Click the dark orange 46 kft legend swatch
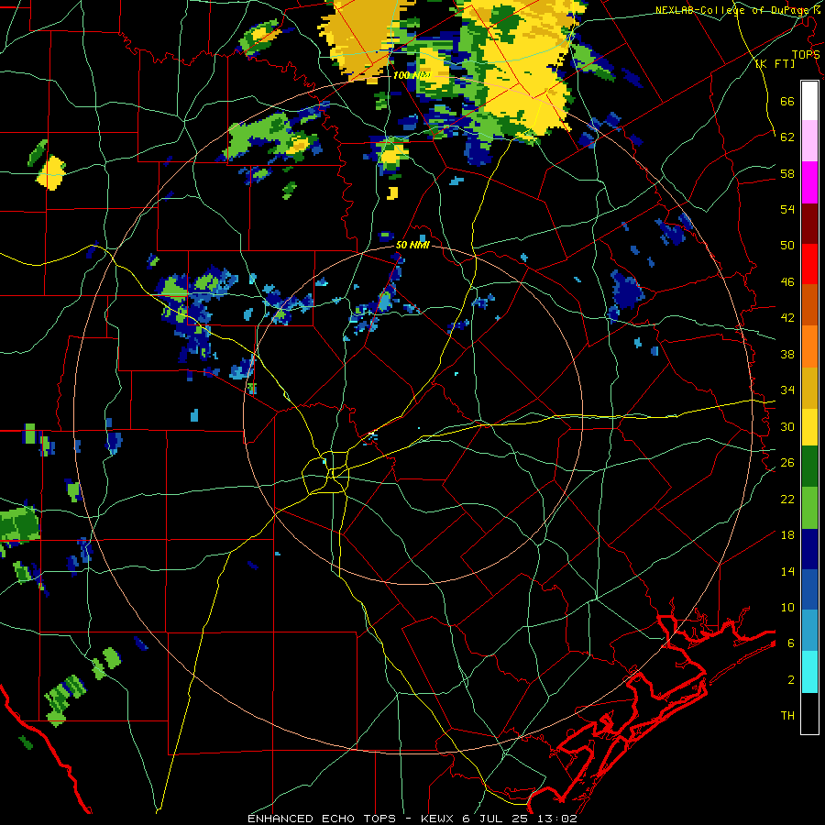The width and height of the screenshot is (825, 825). pos(809,305)
